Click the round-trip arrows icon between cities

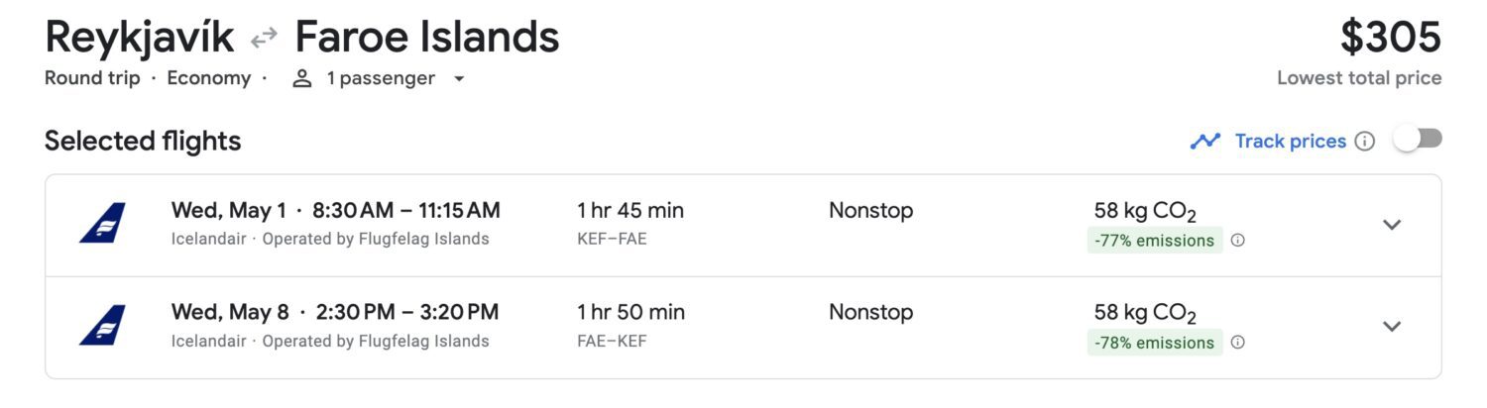[x=264, y=39]
